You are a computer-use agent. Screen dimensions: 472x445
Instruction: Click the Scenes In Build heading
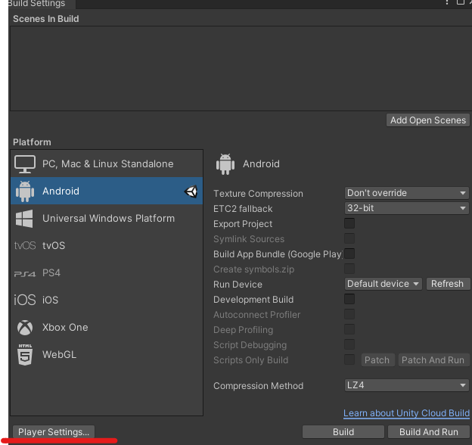46,19
